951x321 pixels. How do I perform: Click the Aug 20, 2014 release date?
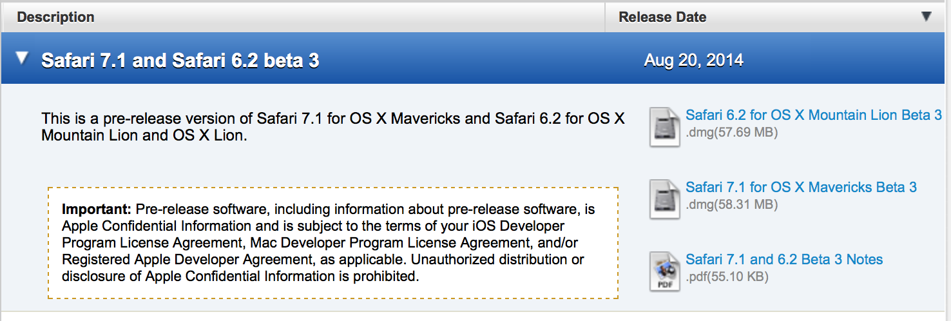pyautogui.click(x=693, y=61)
